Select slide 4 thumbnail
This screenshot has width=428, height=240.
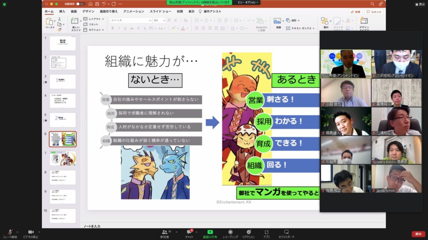[63, 100]
